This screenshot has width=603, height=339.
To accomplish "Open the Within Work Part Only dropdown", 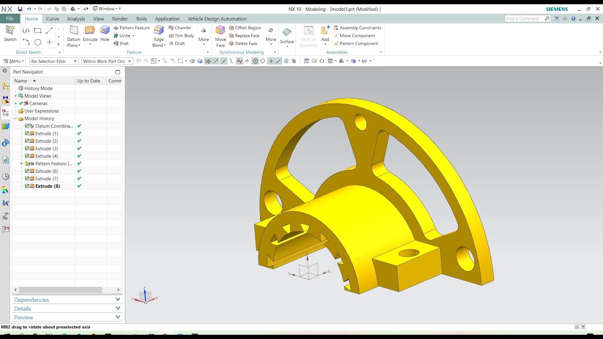I will coord(107,61).
